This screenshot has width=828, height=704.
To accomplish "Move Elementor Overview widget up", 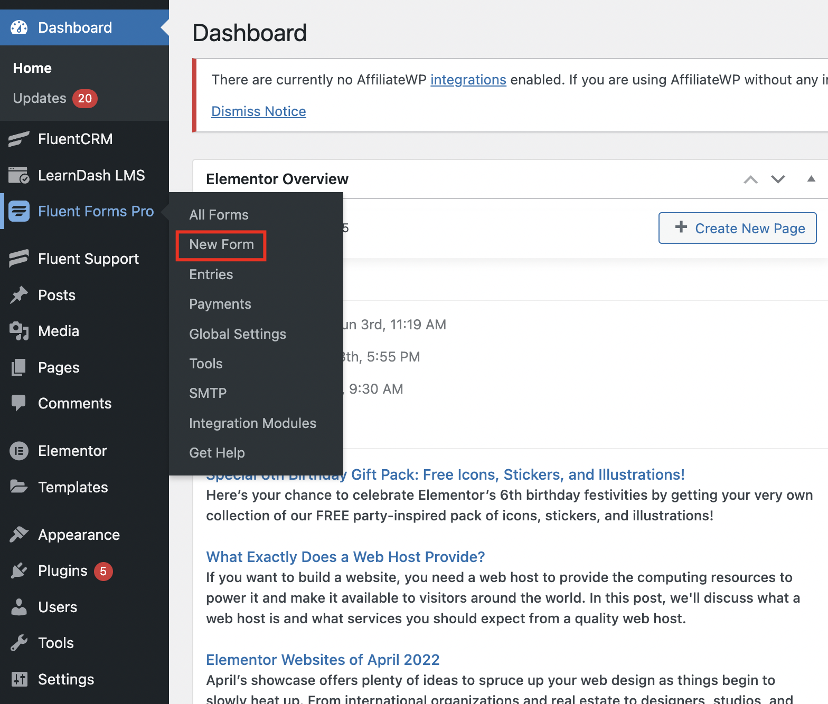I will (x=750, y=179).
